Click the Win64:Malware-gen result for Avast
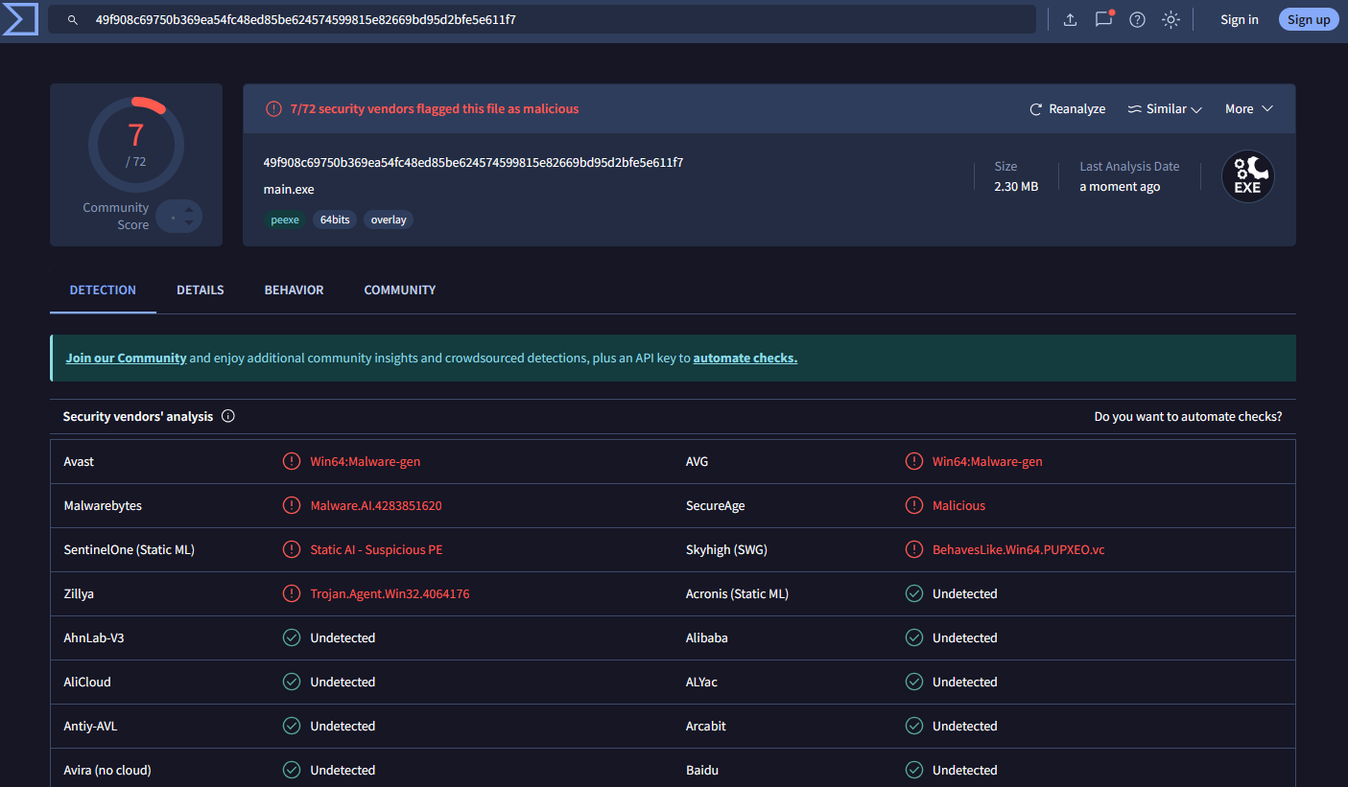Image resolution: width=1348 pixels, height=787 pixels. tap(366, 461)
